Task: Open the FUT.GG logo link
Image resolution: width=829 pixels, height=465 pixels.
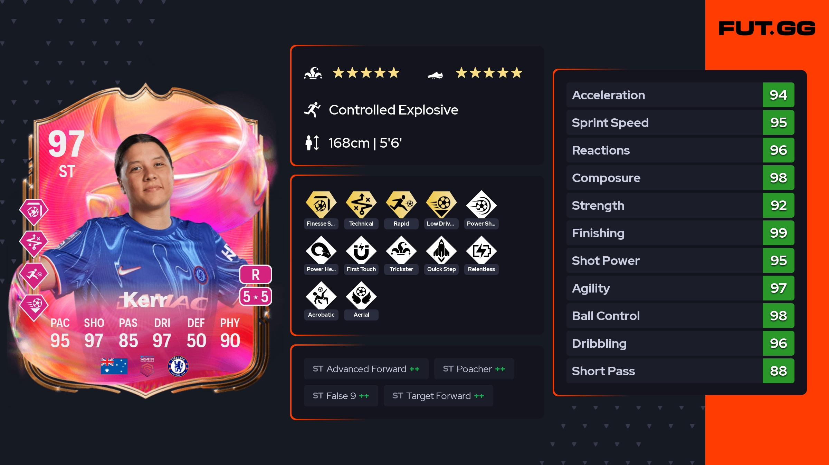Action: pyautogui.click(x=767, y=28)
